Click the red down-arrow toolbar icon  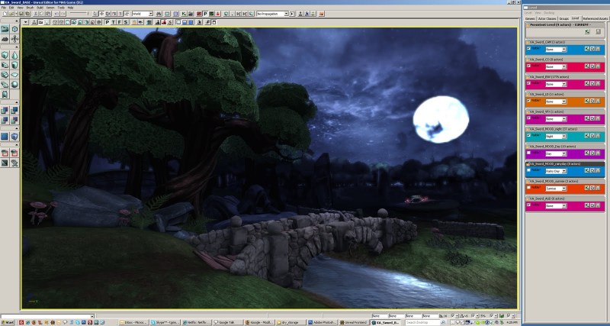218,14
